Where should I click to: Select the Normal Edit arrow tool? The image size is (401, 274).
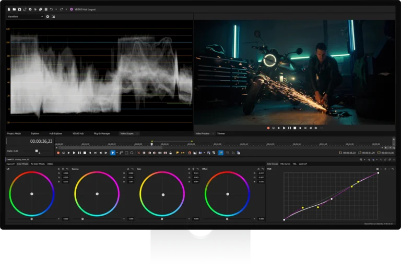point(113,153)
